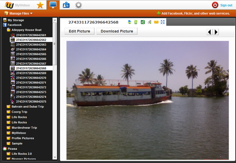Open the favorites star tab
The image size is (236, 163).
tap(40, 5)
